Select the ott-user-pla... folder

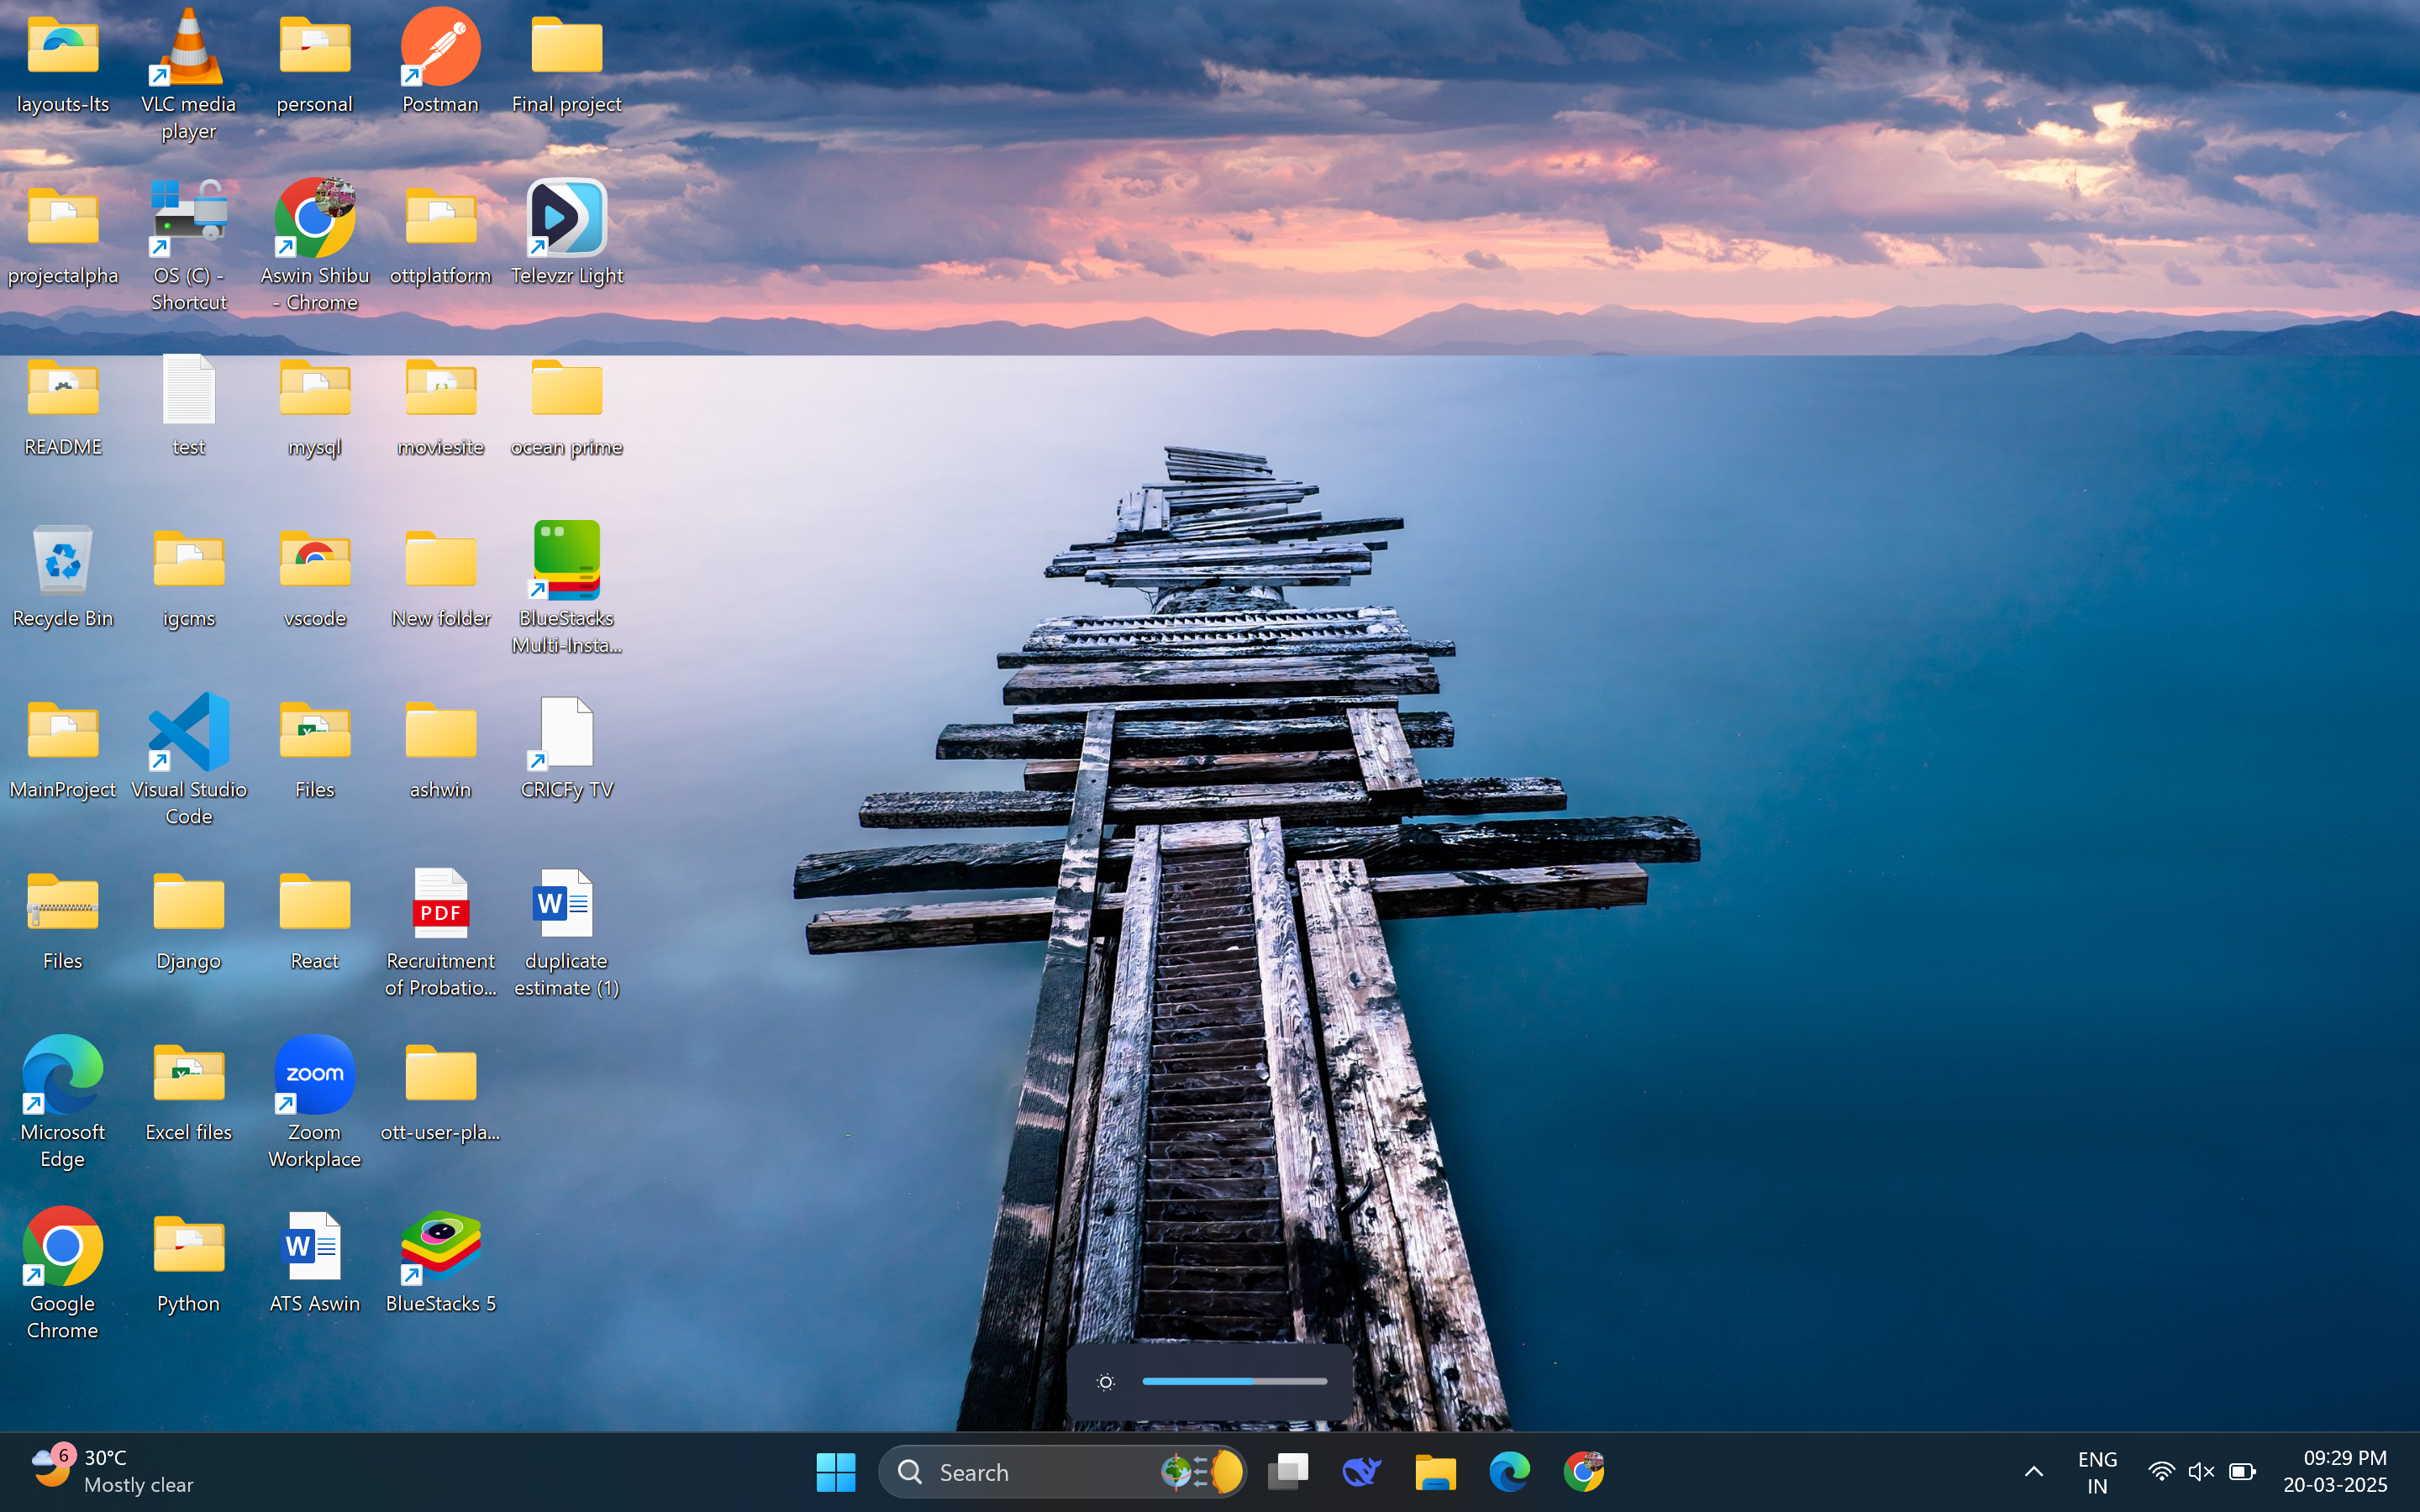click(x=441, y=1075)
